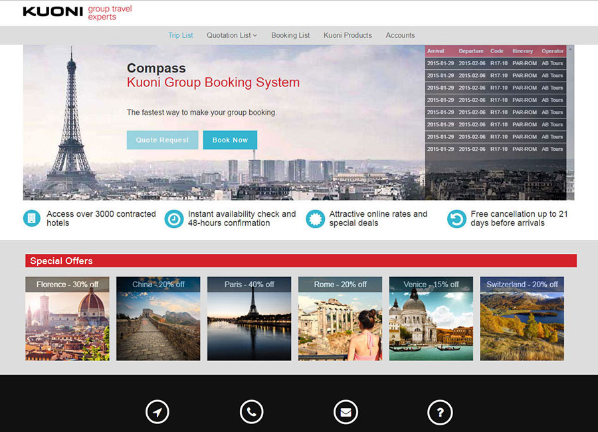Click the clock availability icon
Screen dimensions: 598x432
pyautogui.click(x=173, y=219)
